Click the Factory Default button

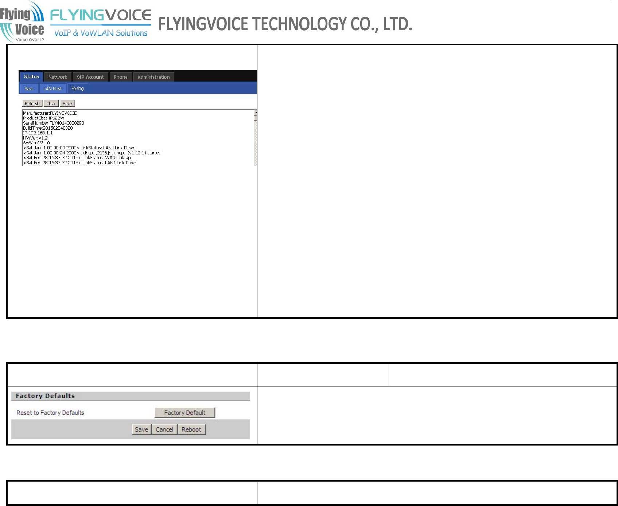pos(185,413)
